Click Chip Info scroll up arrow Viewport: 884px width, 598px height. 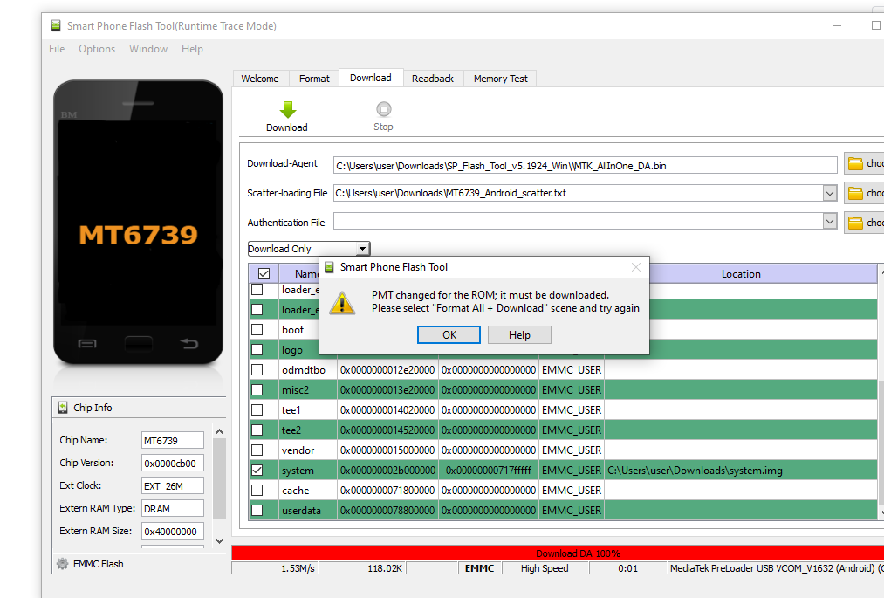click(219, 431)
